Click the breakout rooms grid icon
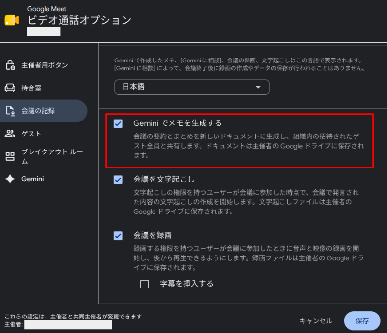 point(10,156)
